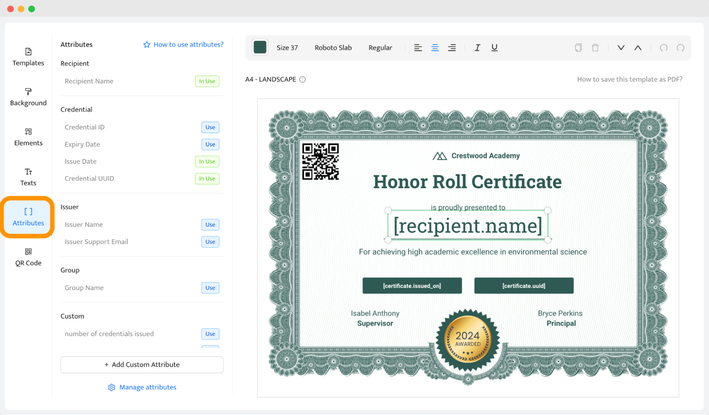Screen dimensions: 709x415
Task: Click In Use badge for Credential UUID
Action: click(207, 178)
